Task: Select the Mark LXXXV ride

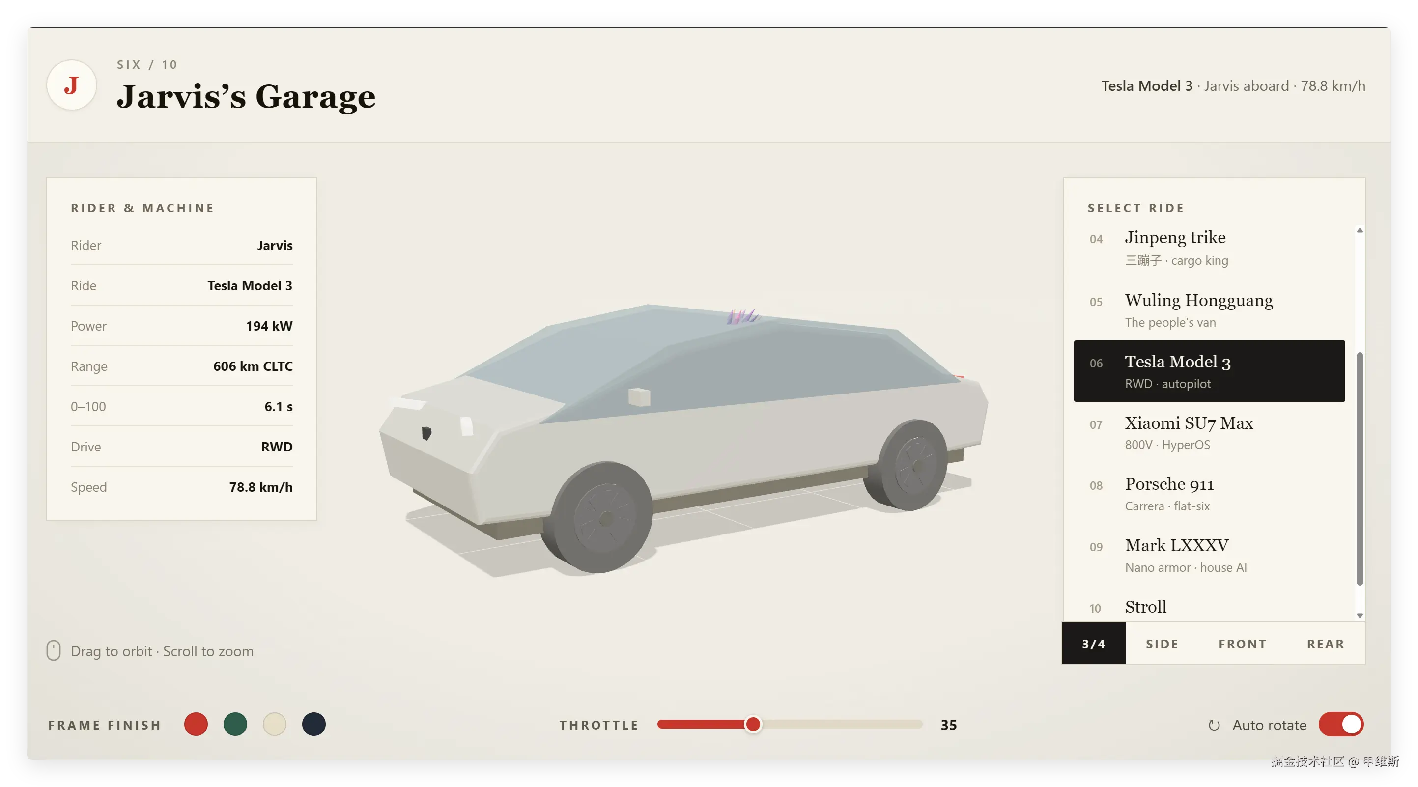Action: 1209,555
